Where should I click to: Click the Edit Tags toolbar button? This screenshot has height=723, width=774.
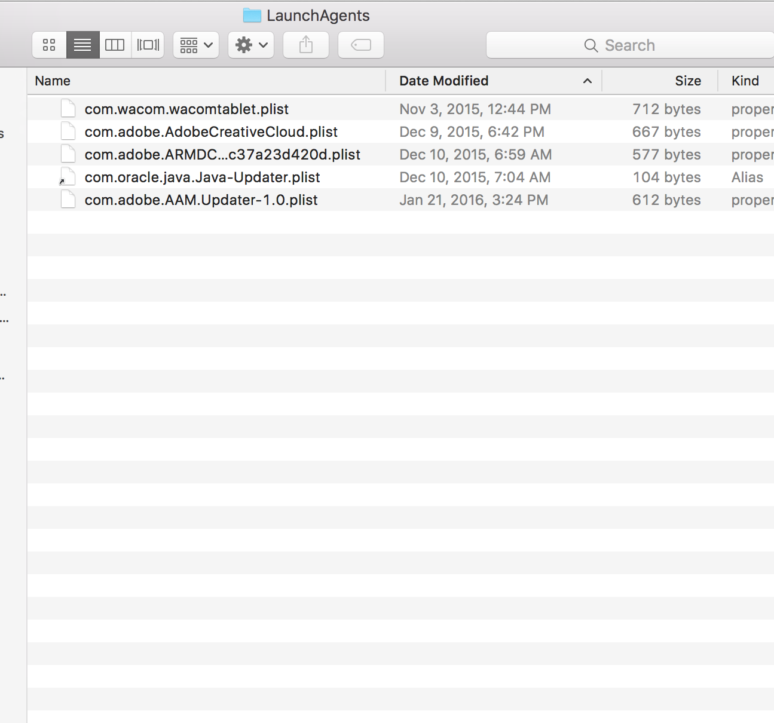361,45
